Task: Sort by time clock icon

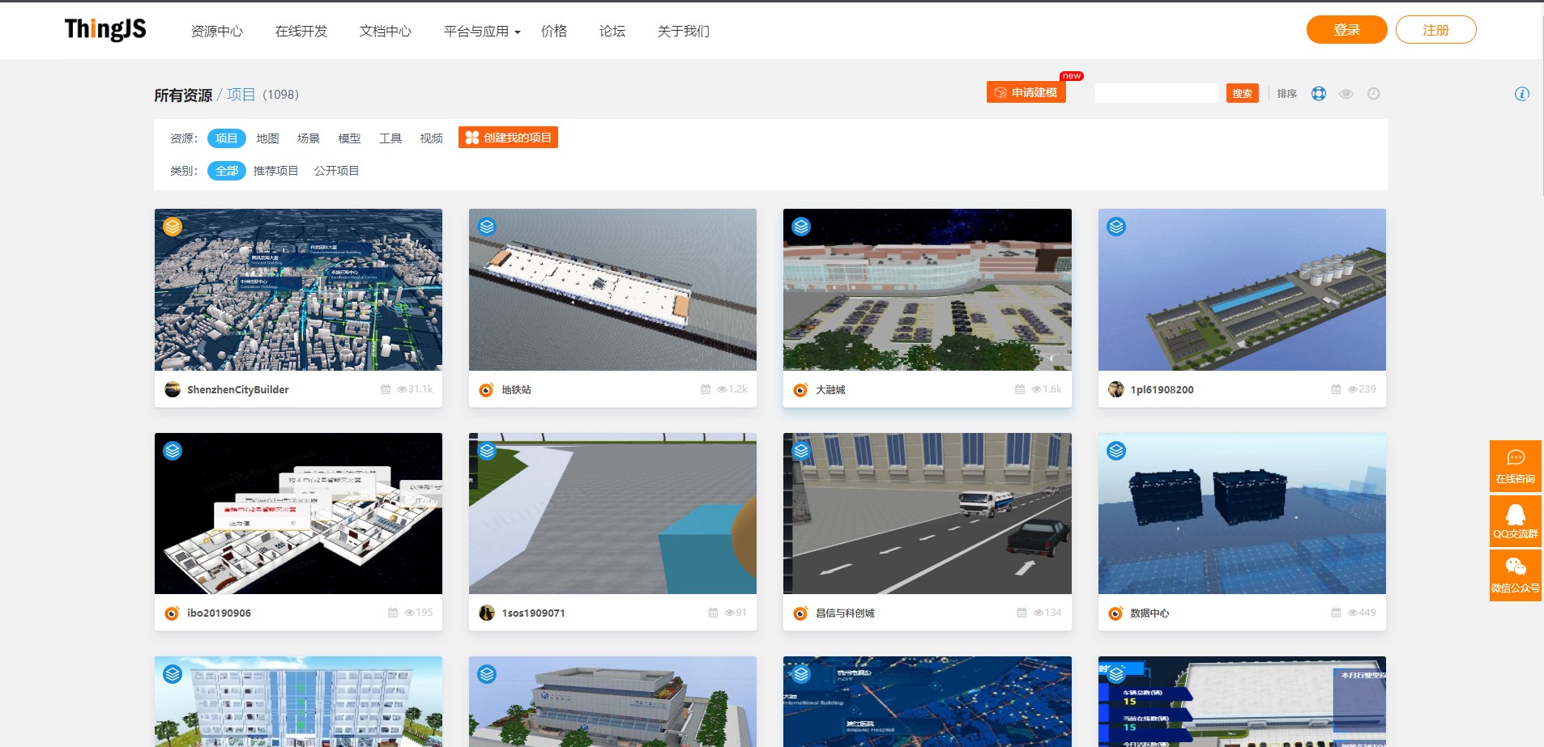Action: [x=1373, y=93]
